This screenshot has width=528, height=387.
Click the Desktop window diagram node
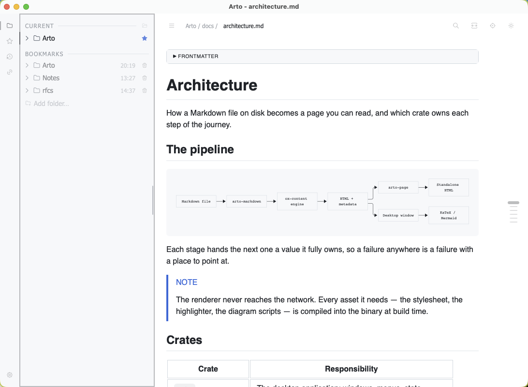(x=398, y=215)
